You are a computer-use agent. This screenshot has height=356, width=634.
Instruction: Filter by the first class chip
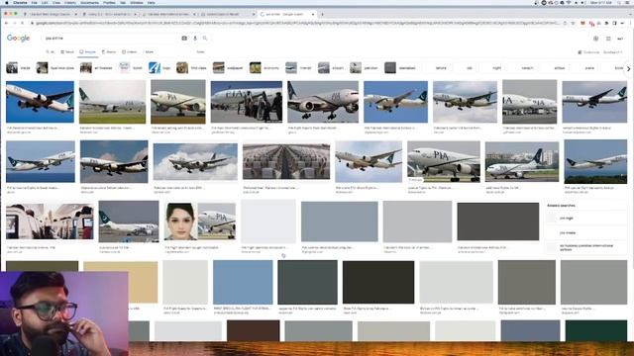point(192,68)
